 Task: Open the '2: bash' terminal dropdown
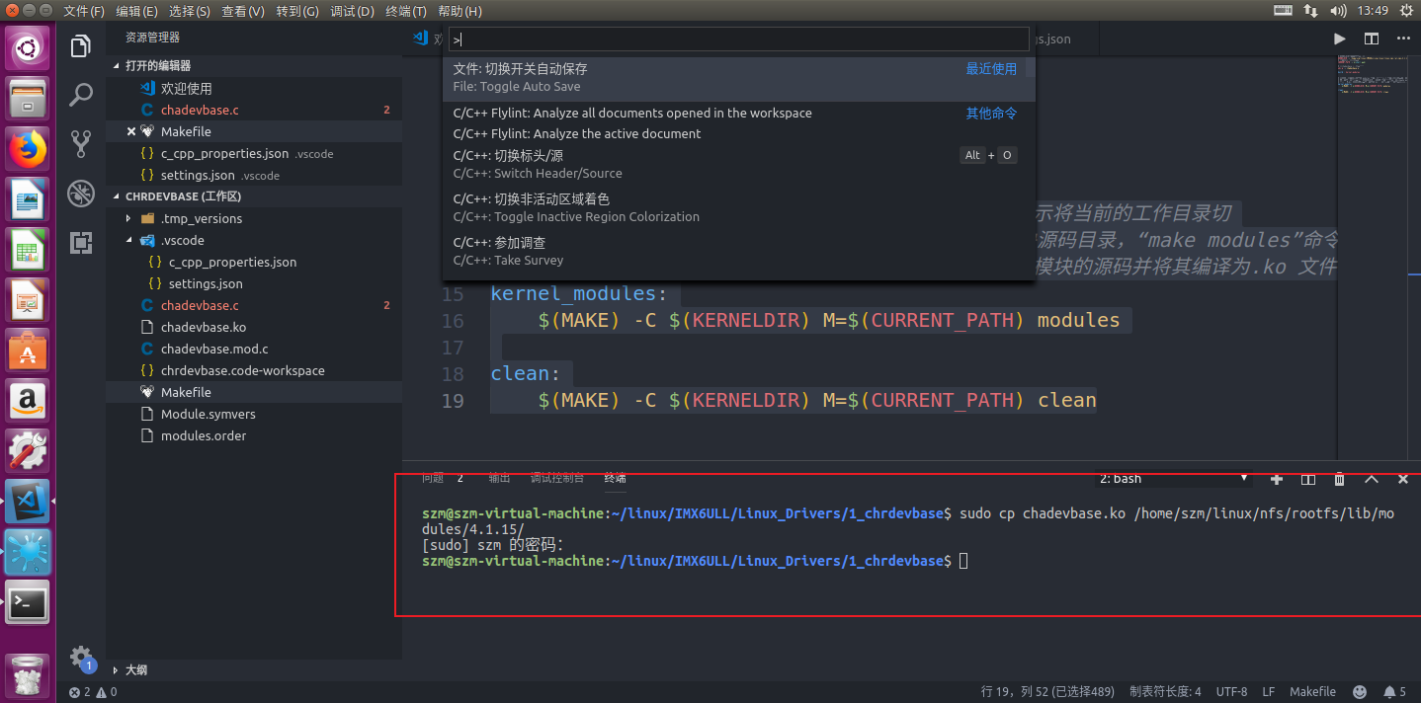pos(1174,479)
